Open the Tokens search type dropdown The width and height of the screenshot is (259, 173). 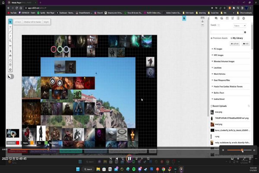[x=240, y=26]
